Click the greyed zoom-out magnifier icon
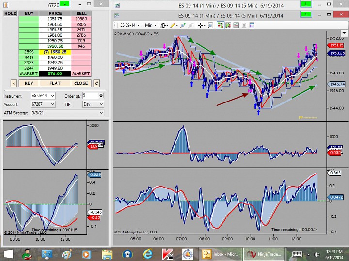Image resolution: width=349 pixels, height=261 pixels. coord(191,25)
